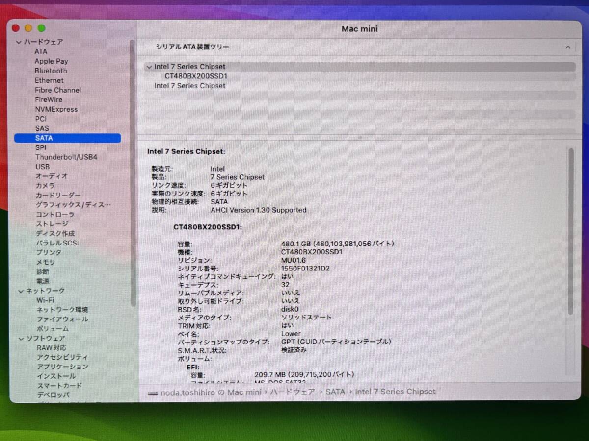
Task: Select ネットワーク環境 in the sidebar
Action: point(62,310)
